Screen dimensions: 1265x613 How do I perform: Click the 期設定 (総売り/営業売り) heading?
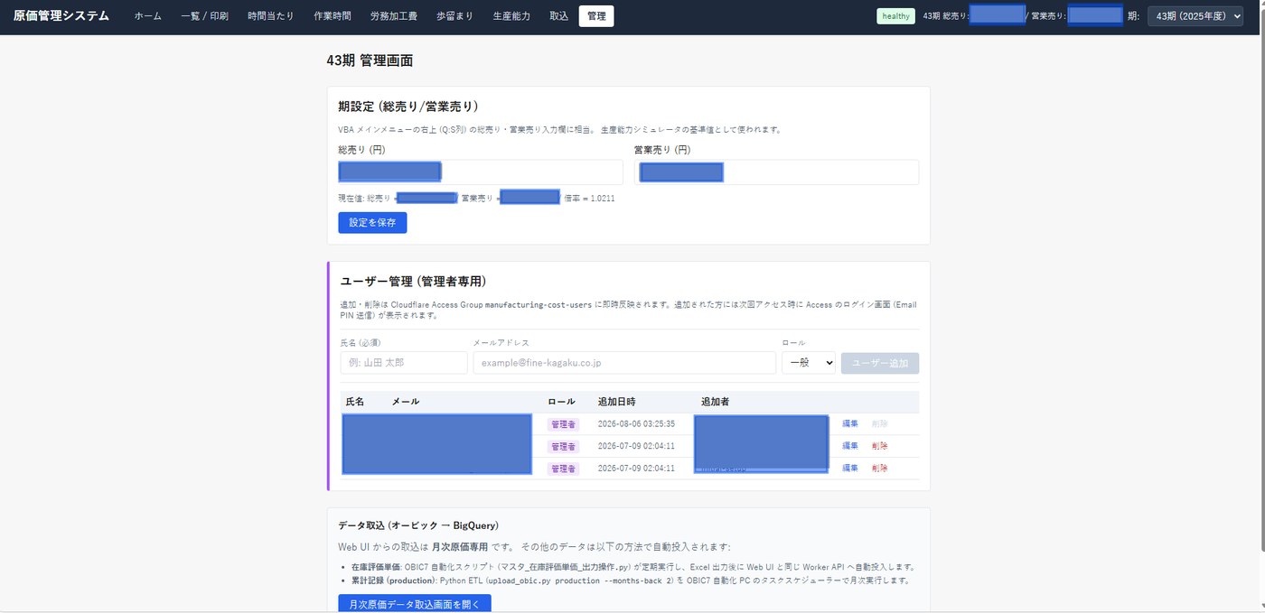click(408, 107)
